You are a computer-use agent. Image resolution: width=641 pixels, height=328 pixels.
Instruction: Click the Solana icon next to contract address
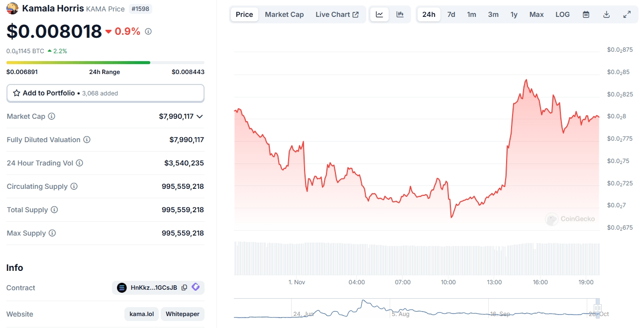(121, 287)
